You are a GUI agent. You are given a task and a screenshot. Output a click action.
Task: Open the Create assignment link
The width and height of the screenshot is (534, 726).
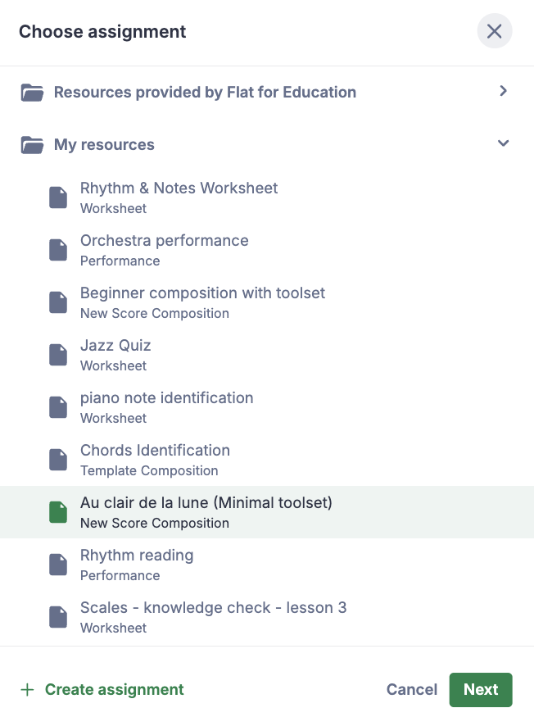[114, 690]
